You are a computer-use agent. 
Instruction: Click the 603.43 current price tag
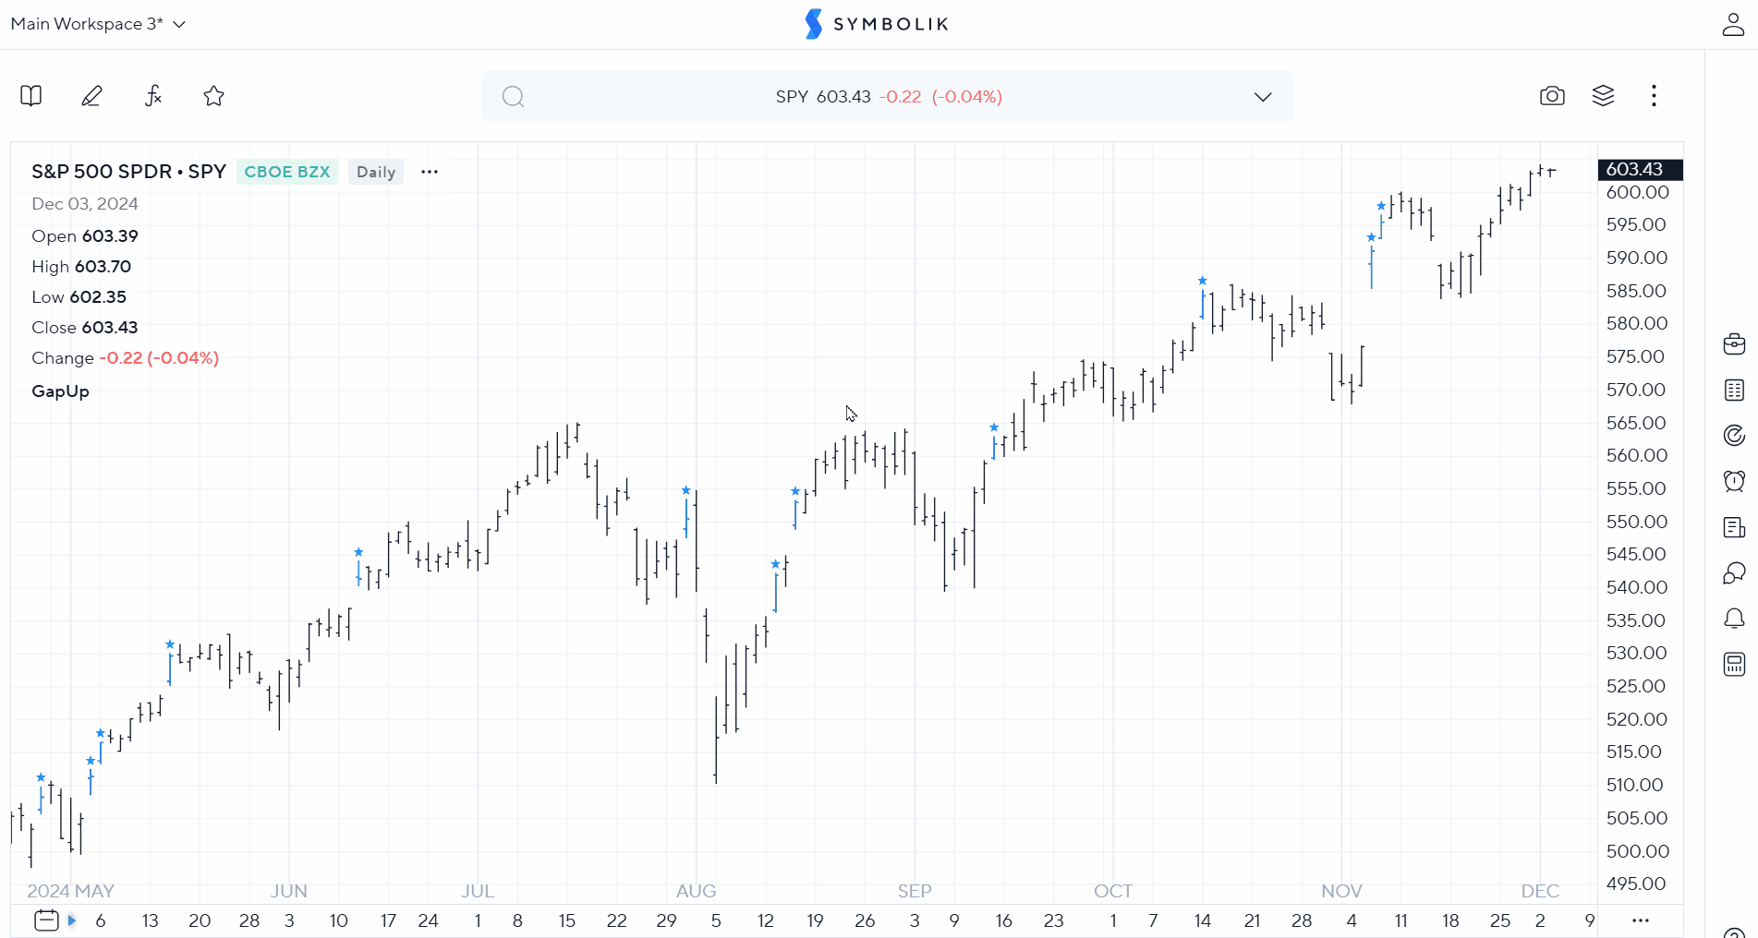coord(1640,170)
